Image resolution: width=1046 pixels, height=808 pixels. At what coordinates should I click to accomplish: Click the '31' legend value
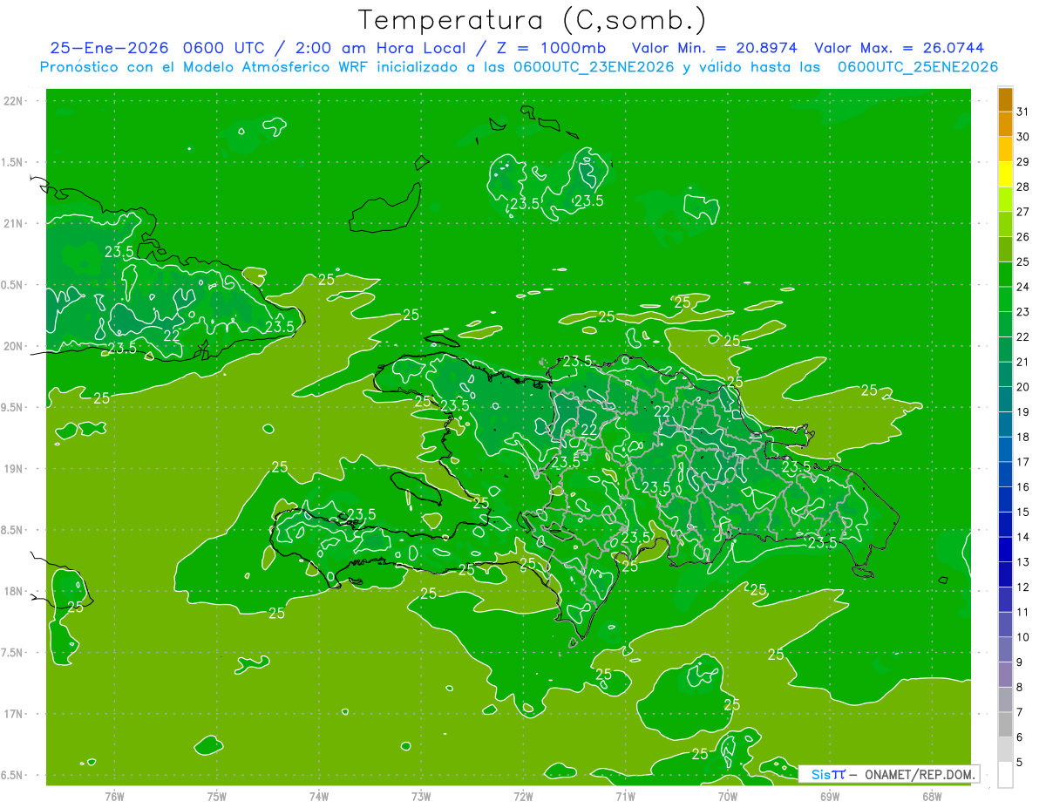pyautogui.click(x=1022, y=112)
